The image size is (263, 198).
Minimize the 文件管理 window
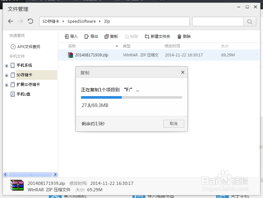tap(239, 7)
